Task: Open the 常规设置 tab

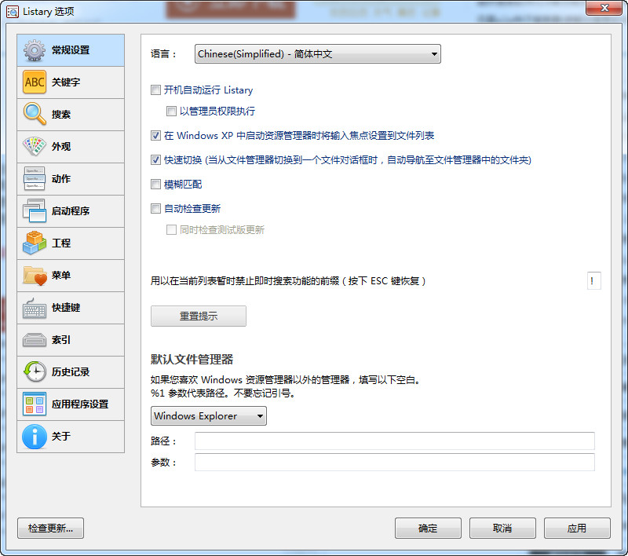Action: point(71,50)
